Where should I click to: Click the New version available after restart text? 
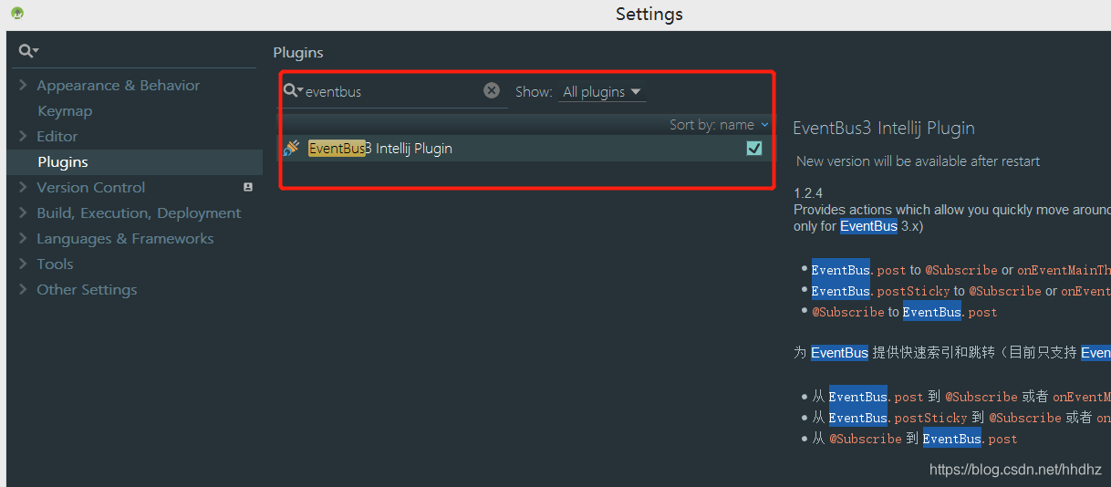pyautogui.click(x=918, y=161)
